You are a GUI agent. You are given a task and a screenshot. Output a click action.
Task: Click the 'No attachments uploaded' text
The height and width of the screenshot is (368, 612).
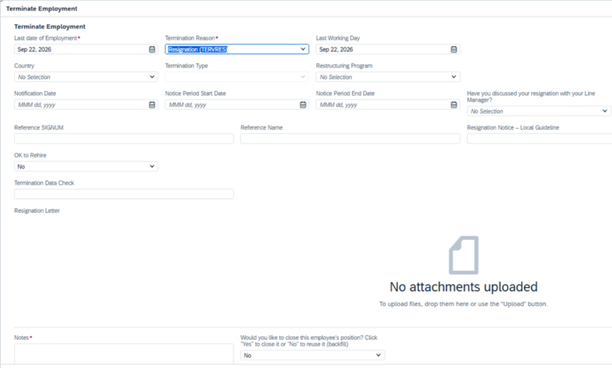pos(464,287)
